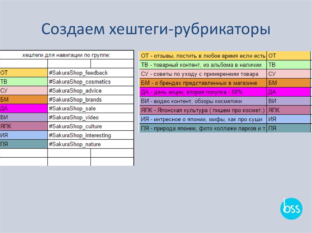
Task: Click ВИ code cell right of видео контент
Action: (289, 101)
